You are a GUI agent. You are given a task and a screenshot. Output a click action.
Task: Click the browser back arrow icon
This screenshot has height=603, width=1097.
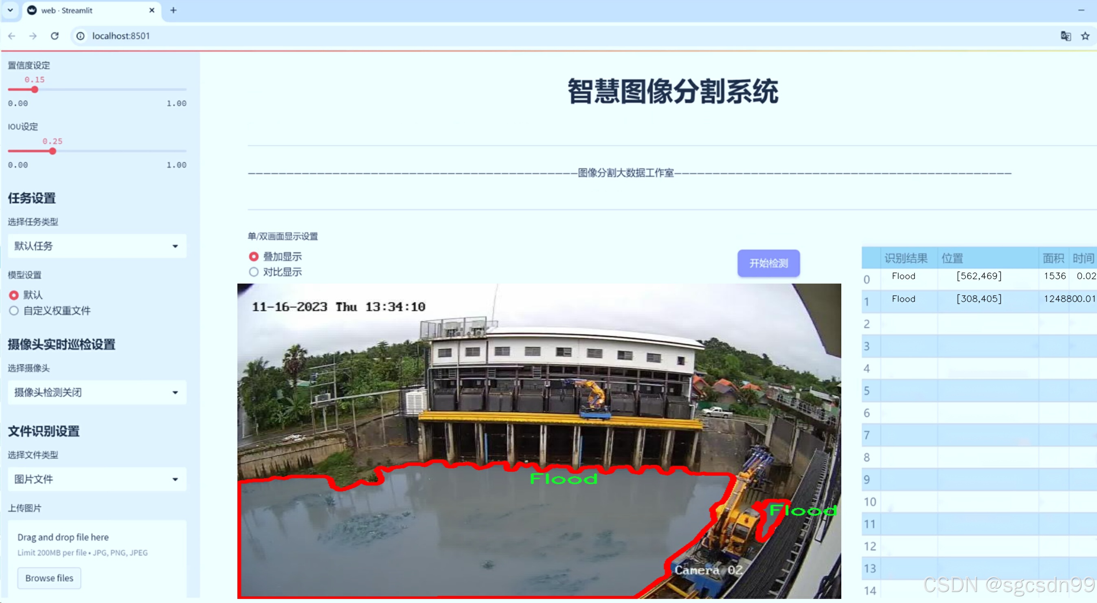[11, 36]
